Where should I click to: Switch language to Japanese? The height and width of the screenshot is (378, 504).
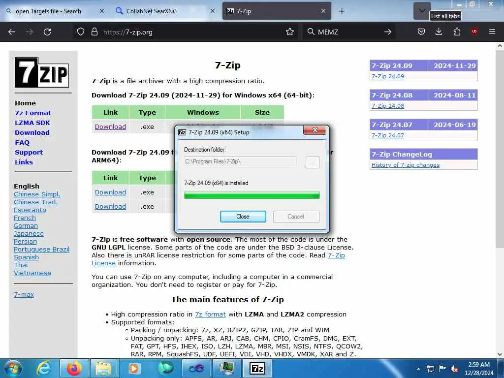click(x=29, y=234)
